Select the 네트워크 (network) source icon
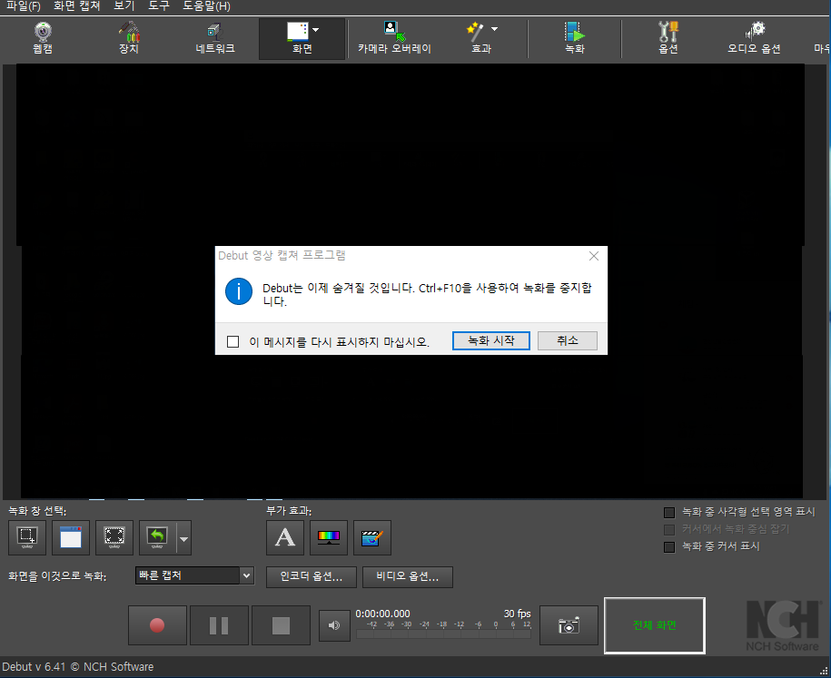This screenshot has width=831, height=678. point(214,38)
